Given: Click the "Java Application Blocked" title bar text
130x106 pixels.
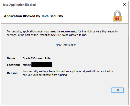Looking at the screenshot, I should tap(19, 5).
